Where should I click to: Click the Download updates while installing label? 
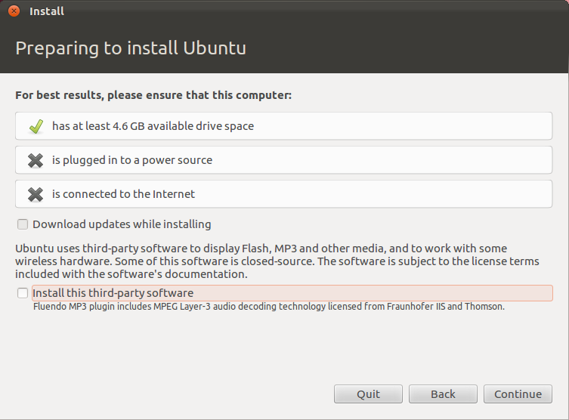(122, 224)
